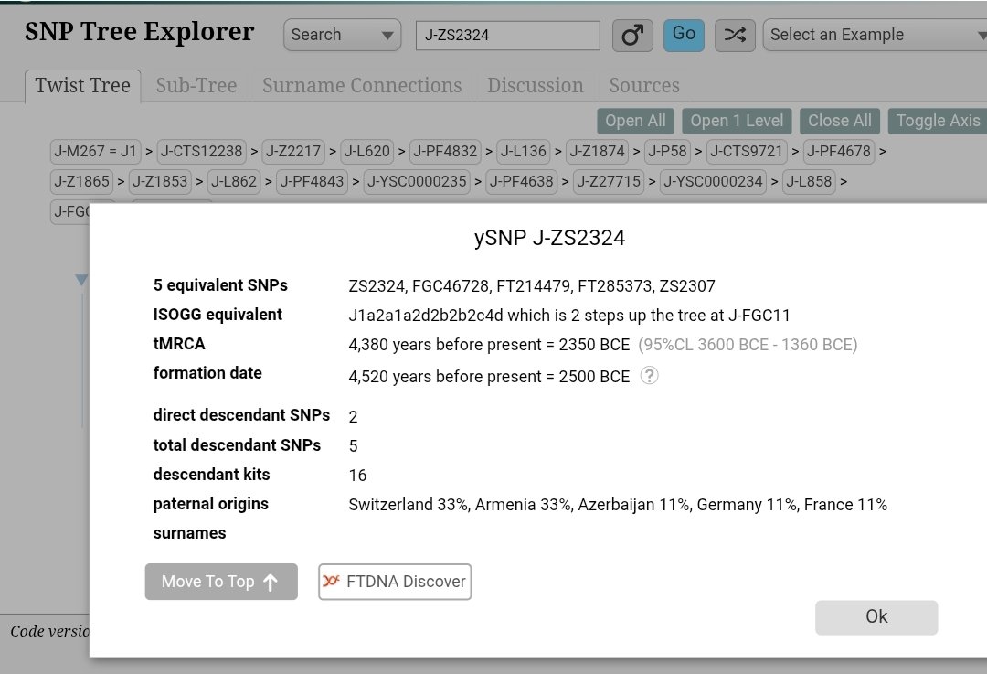Click the tMRCA value 4,380 years before present

(x=489, y=345)
